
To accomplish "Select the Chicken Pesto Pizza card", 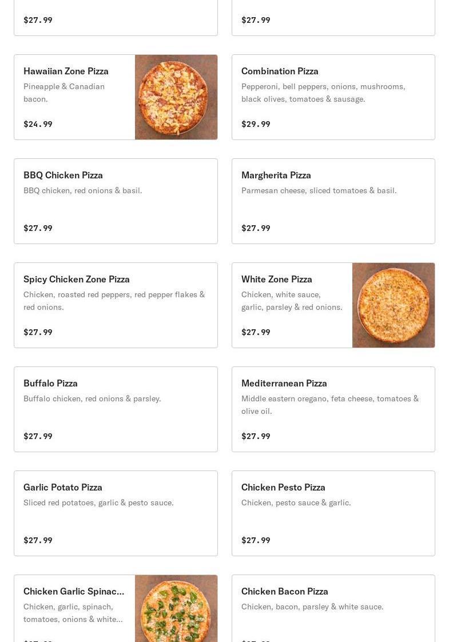I will pyautogui.click(x=333, y=513).
